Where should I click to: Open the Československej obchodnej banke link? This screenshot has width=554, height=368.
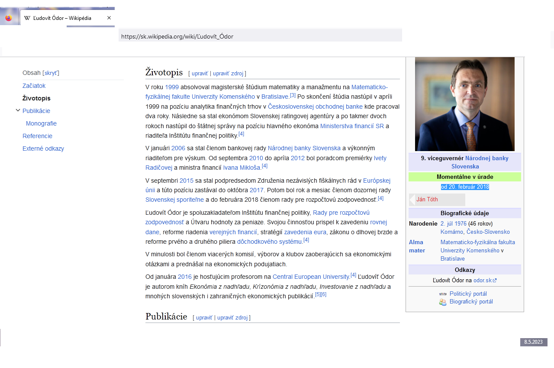tap(315, 107)
